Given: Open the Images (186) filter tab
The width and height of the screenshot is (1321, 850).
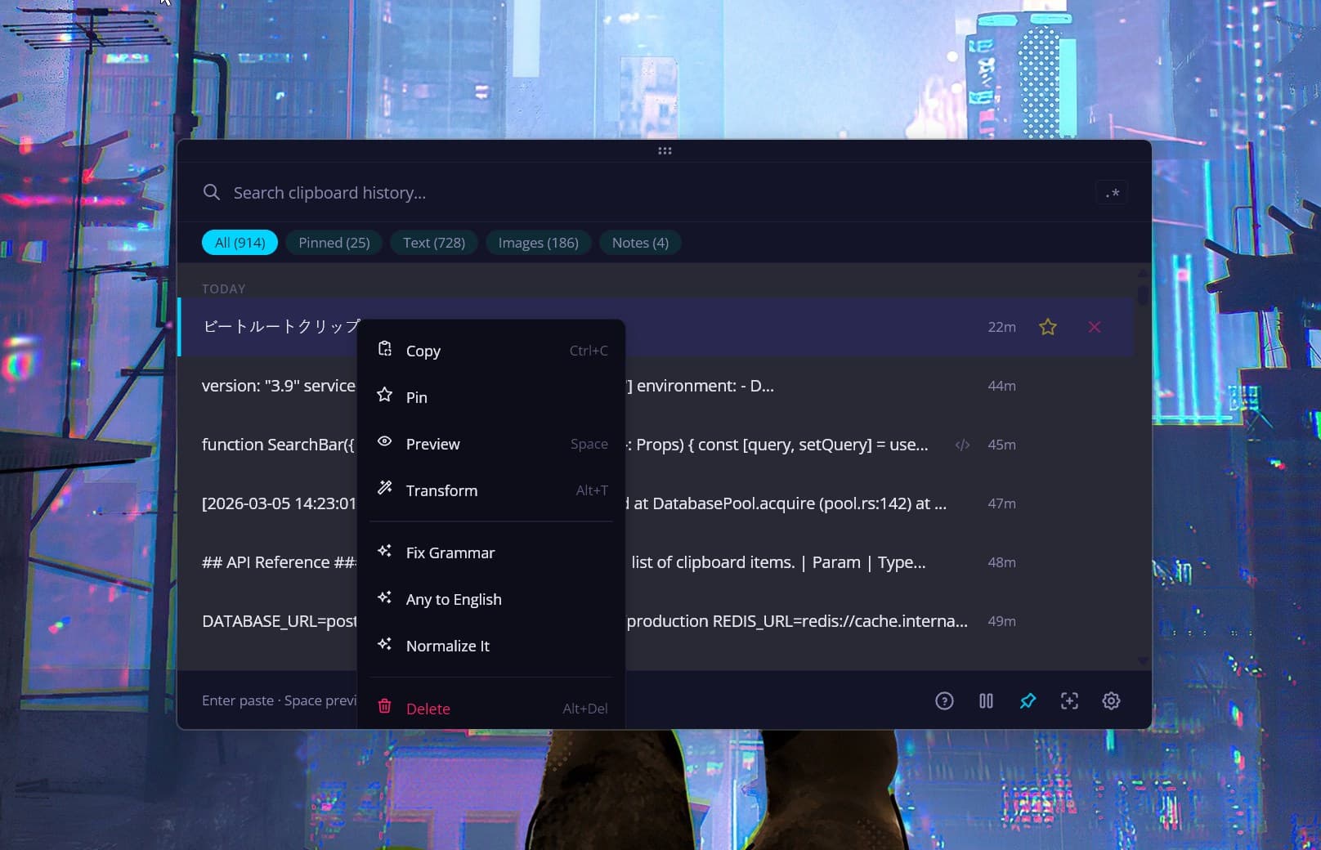Looking at the screenshot, I should click(x=538, y=242).
